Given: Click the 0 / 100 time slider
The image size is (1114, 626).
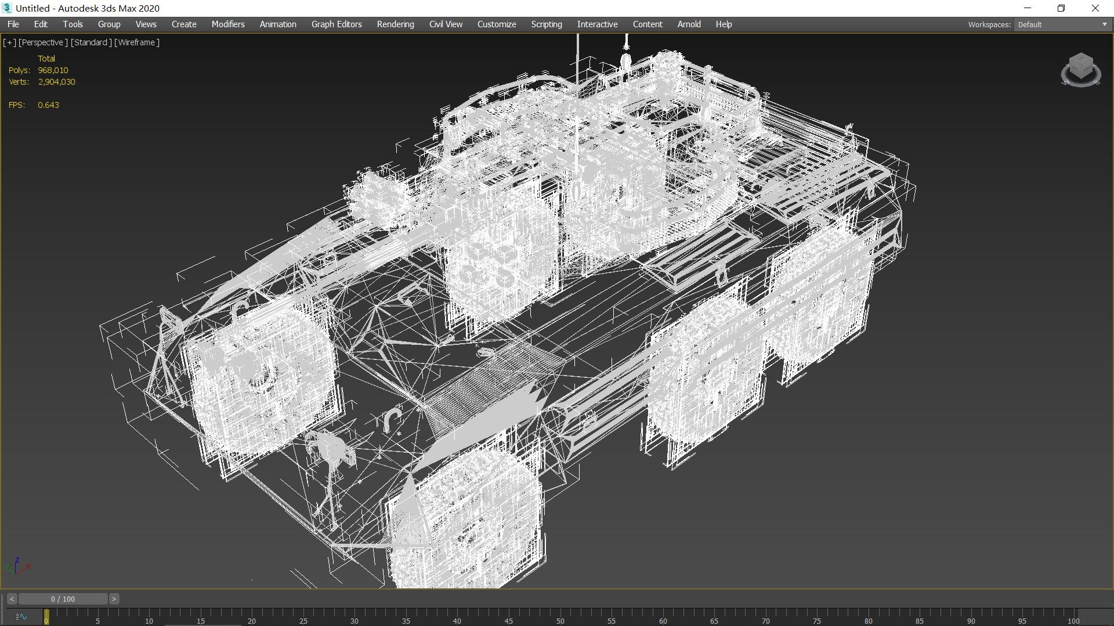Looking at the screenshot, I should (63, 599).
